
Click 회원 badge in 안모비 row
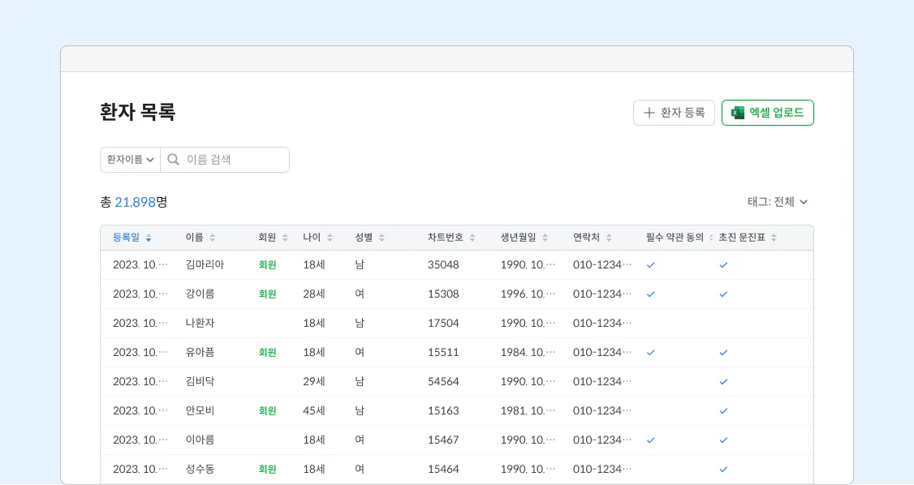(x=267, y=410)
